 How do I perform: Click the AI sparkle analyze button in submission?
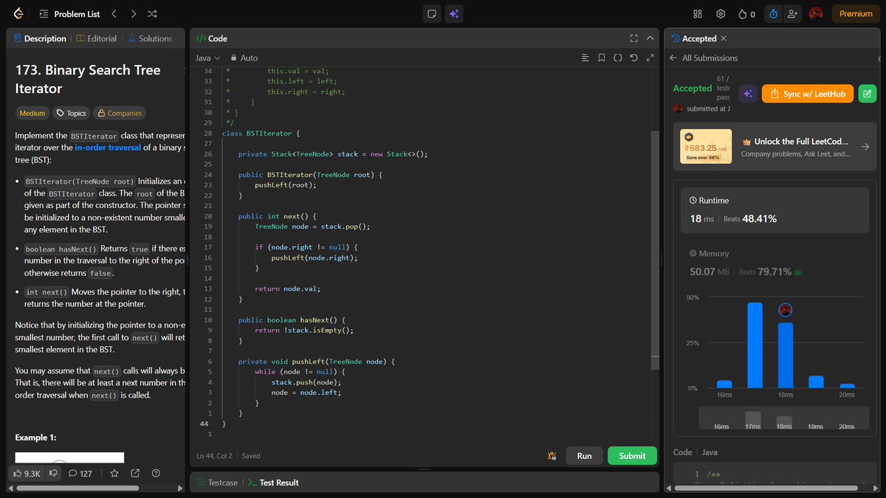click(747, 94)
